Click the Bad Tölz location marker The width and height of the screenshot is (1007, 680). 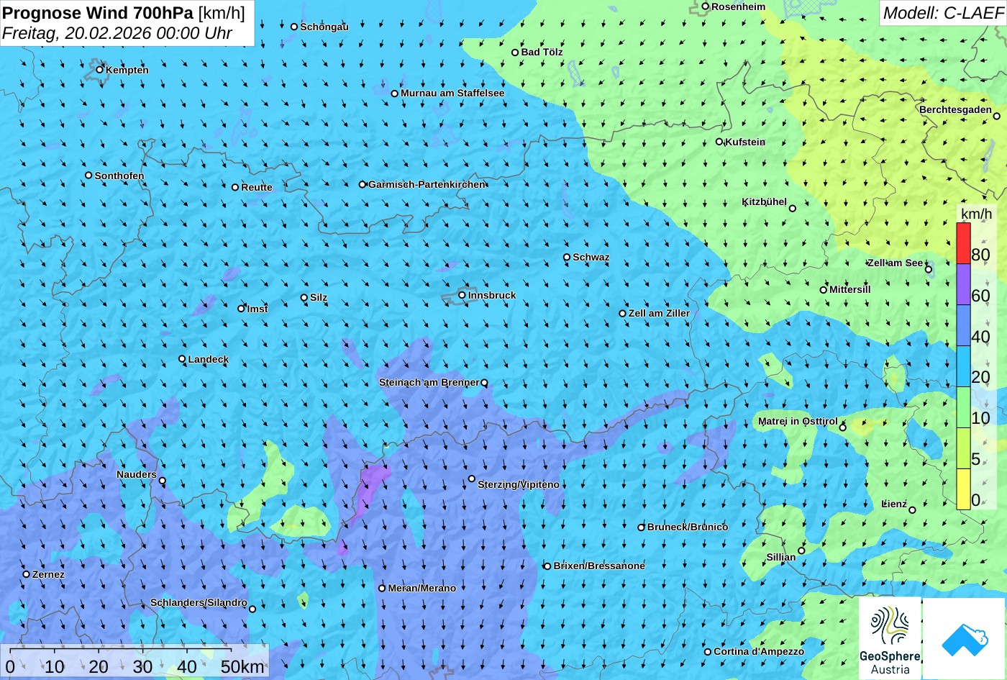pyautogui.click(x=515, y=53)
